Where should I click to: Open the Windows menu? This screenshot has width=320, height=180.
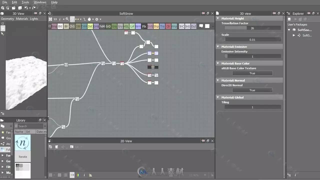click(40, 2)
